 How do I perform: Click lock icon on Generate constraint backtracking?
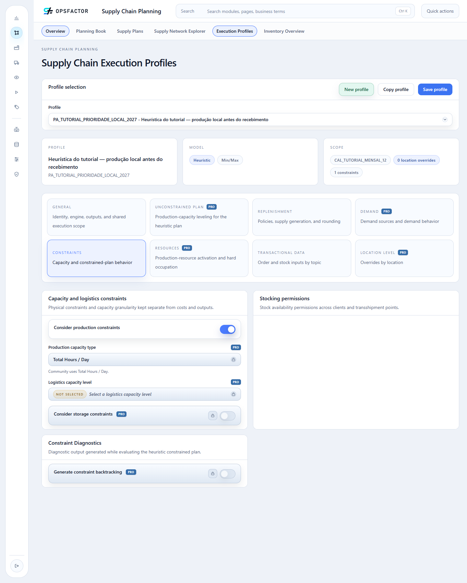pos(213,474)
